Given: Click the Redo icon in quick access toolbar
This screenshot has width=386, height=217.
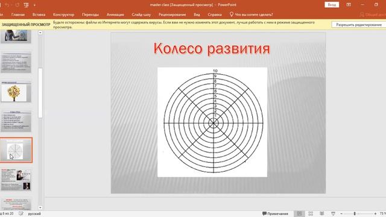Looking at the screenshot, I should click(17, 5).
